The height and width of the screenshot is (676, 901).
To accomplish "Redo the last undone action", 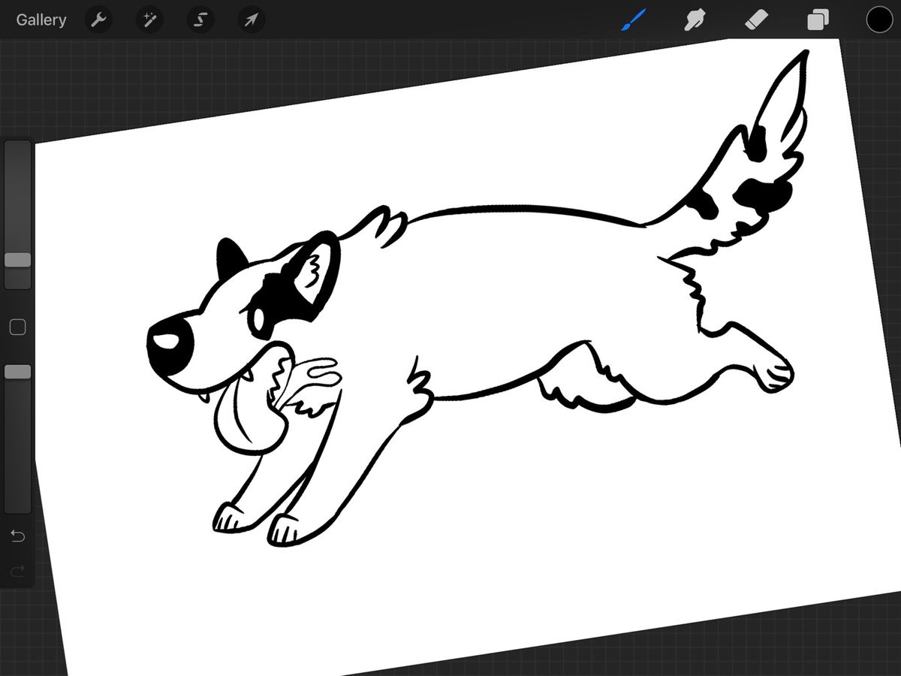I will coord(17,572).
